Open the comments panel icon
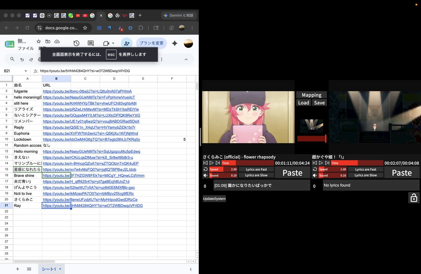This screenshot has width=421, height=274. tap(91, 43)
